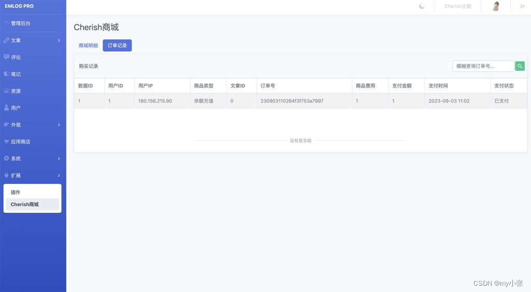Expand the 外观 menu chevron
This screenshot has width=531, height=292.
pos(59,125)
